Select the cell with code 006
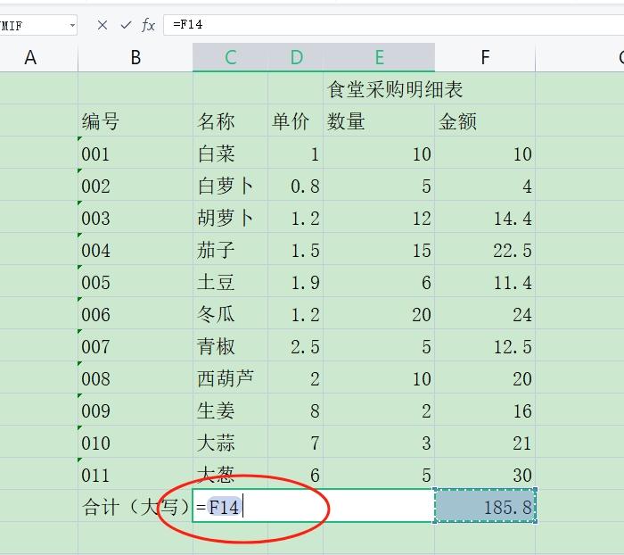This screenshot has width=624, height=555. (135, 314)
